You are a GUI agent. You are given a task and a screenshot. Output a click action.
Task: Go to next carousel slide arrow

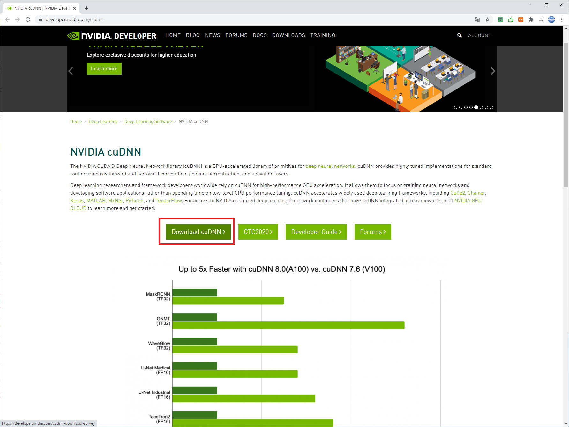coord(493,71)
